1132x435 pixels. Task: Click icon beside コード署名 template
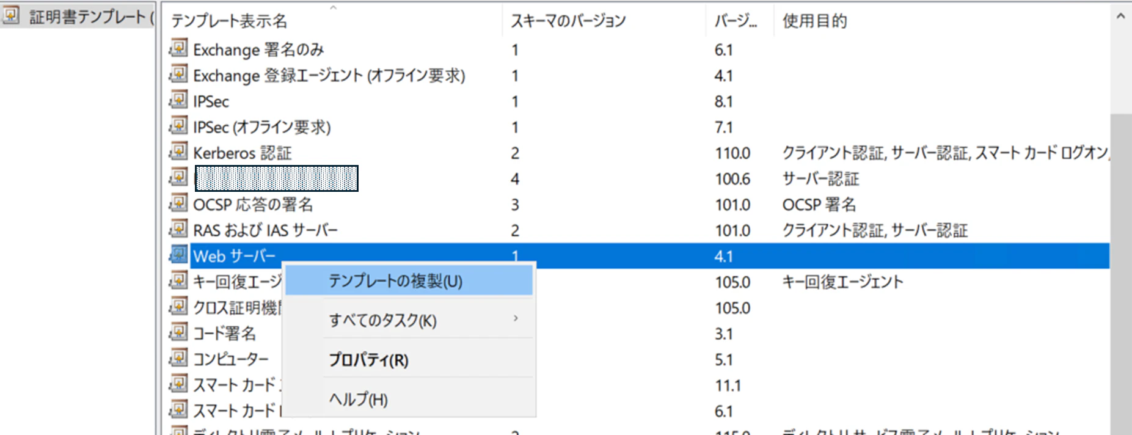178,332
